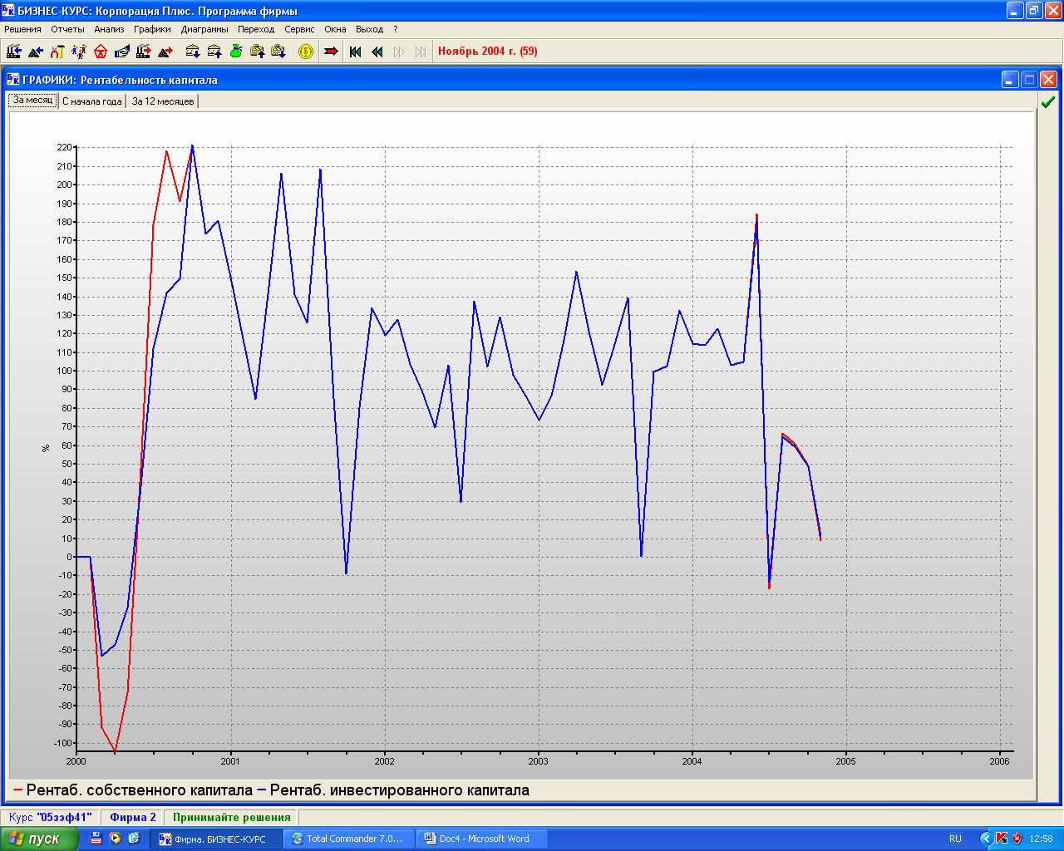
Task: Close the ГРАФИКИ chart window
Action: (1048, 80)
